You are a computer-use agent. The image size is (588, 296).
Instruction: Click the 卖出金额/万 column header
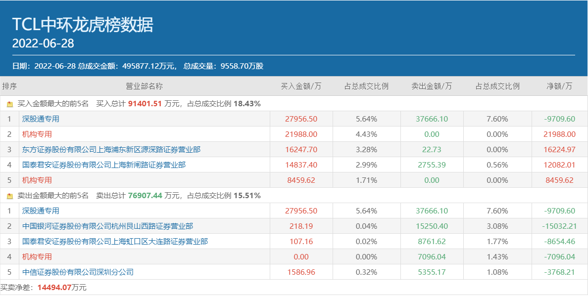pos(432,86)
